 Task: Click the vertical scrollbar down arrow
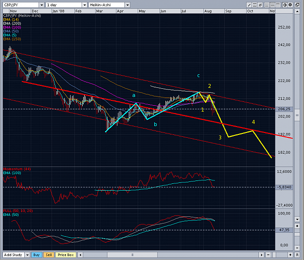tap(297, 219)
